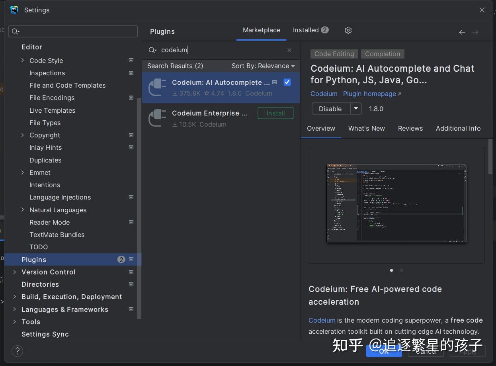496x366 pixels.
Task: Click project-level icon beside Code Style
Action: pos(131,61)
